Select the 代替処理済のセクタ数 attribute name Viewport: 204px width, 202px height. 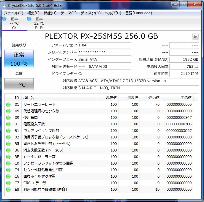(41, 111)
